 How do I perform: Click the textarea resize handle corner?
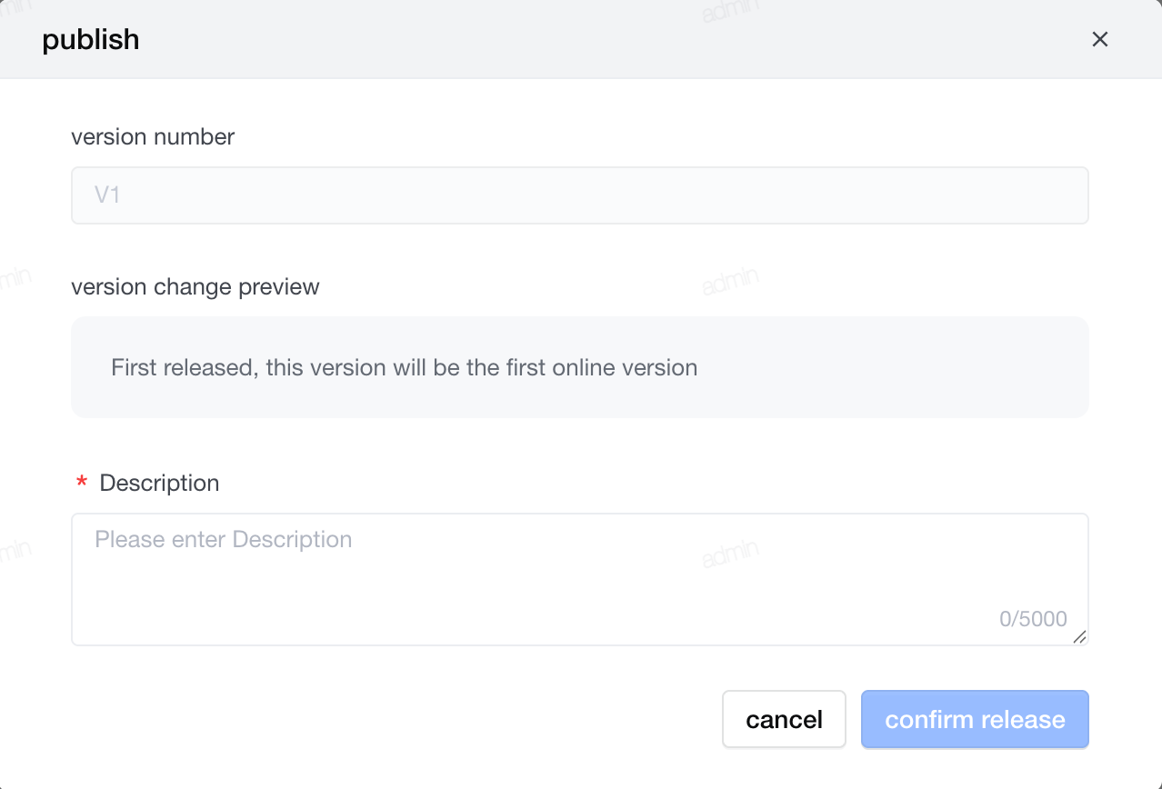tap(1079, 637)
